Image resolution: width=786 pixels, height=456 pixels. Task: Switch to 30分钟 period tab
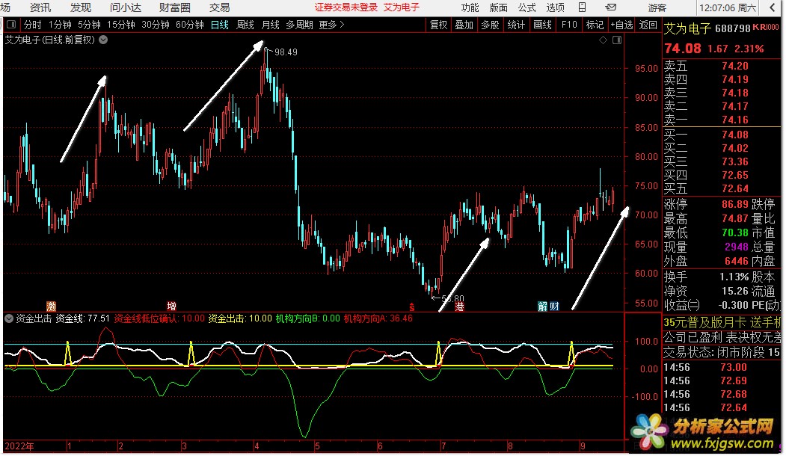click(x=155, y=25)
